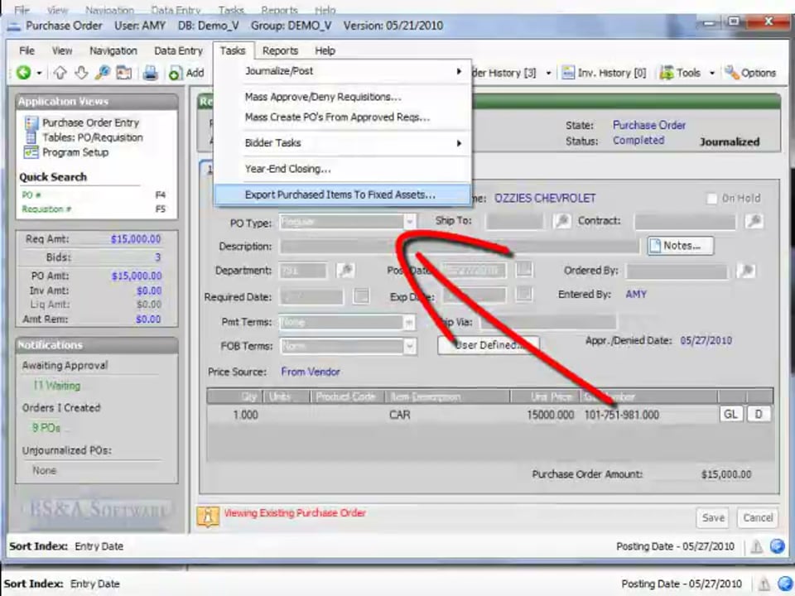The image size is (795, 596).
Task: Select Year-End Closing menu item
Action: [343, 169]
